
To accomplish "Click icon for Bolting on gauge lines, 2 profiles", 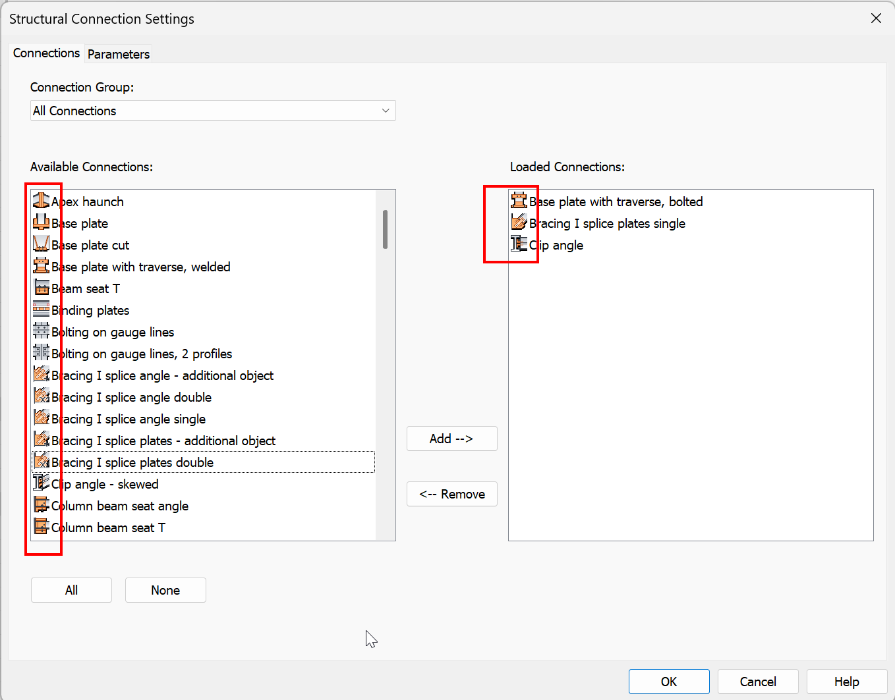I will click(x=42, y=353).
